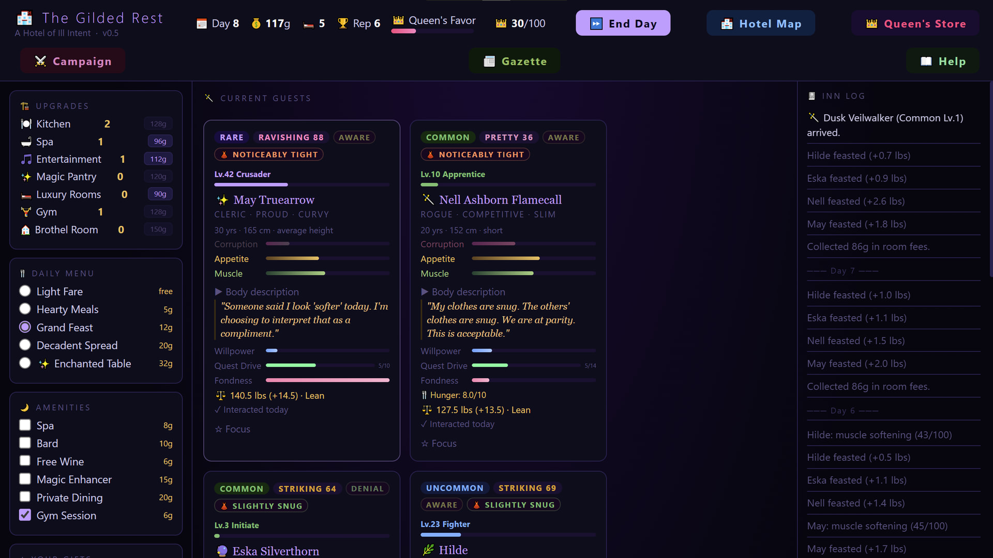Viewport: 993px width, 558px height.
Task: Select the Light Fare radio button
Action: [25, 291]
